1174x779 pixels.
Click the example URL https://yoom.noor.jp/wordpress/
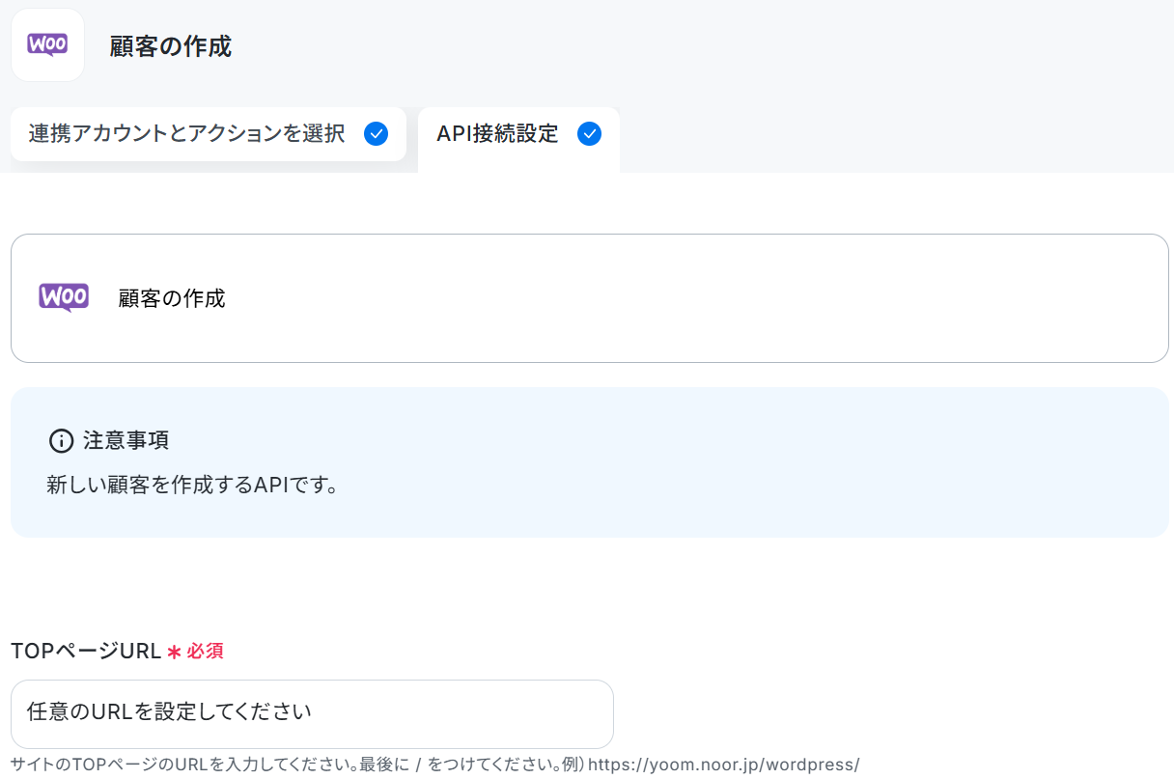(724, 765)
